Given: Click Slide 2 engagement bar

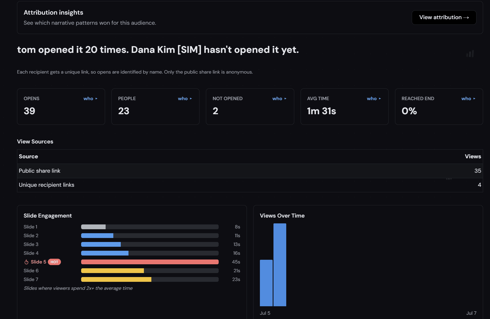Looking at the screenshot, I should (x=150, y=236).
